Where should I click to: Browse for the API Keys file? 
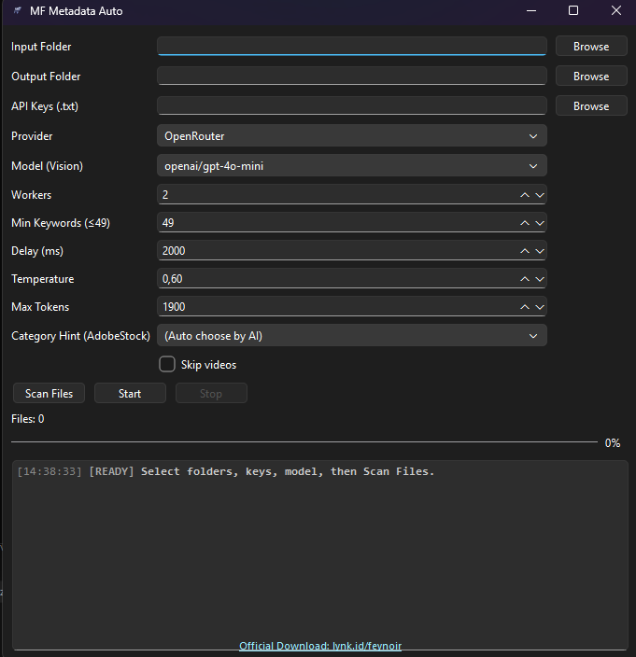tap(591, 106)
